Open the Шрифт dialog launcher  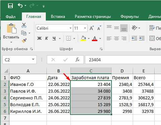click(101, 49)
